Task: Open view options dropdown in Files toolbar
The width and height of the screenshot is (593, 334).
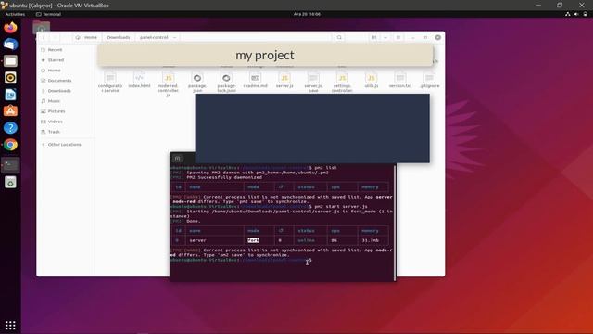Action: (x=385, y=37)
